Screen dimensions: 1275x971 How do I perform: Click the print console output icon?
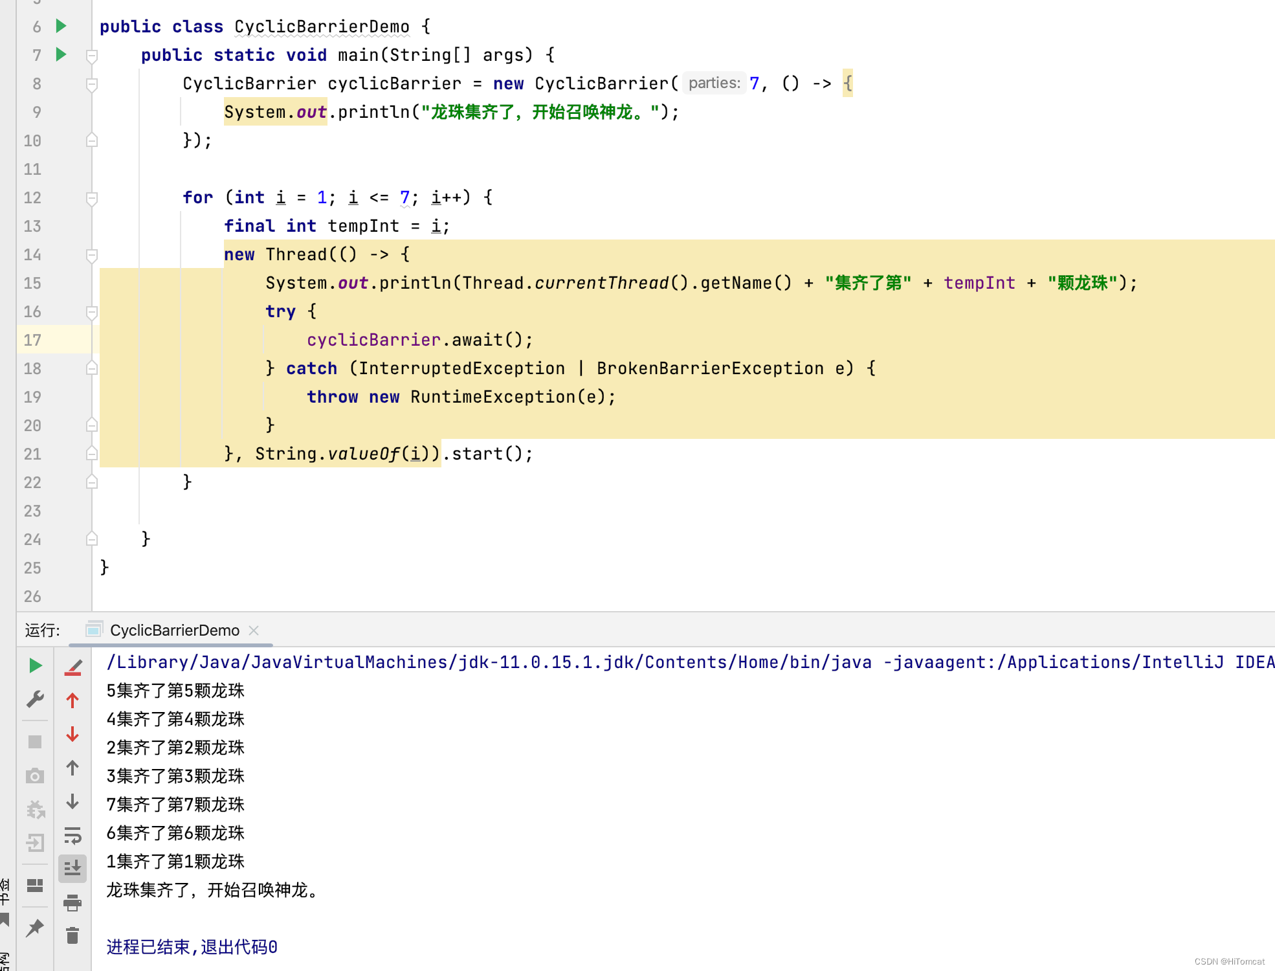click(72, 902)
